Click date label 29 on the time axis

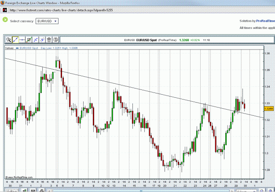pyautogui.click(x=236, y=186)
